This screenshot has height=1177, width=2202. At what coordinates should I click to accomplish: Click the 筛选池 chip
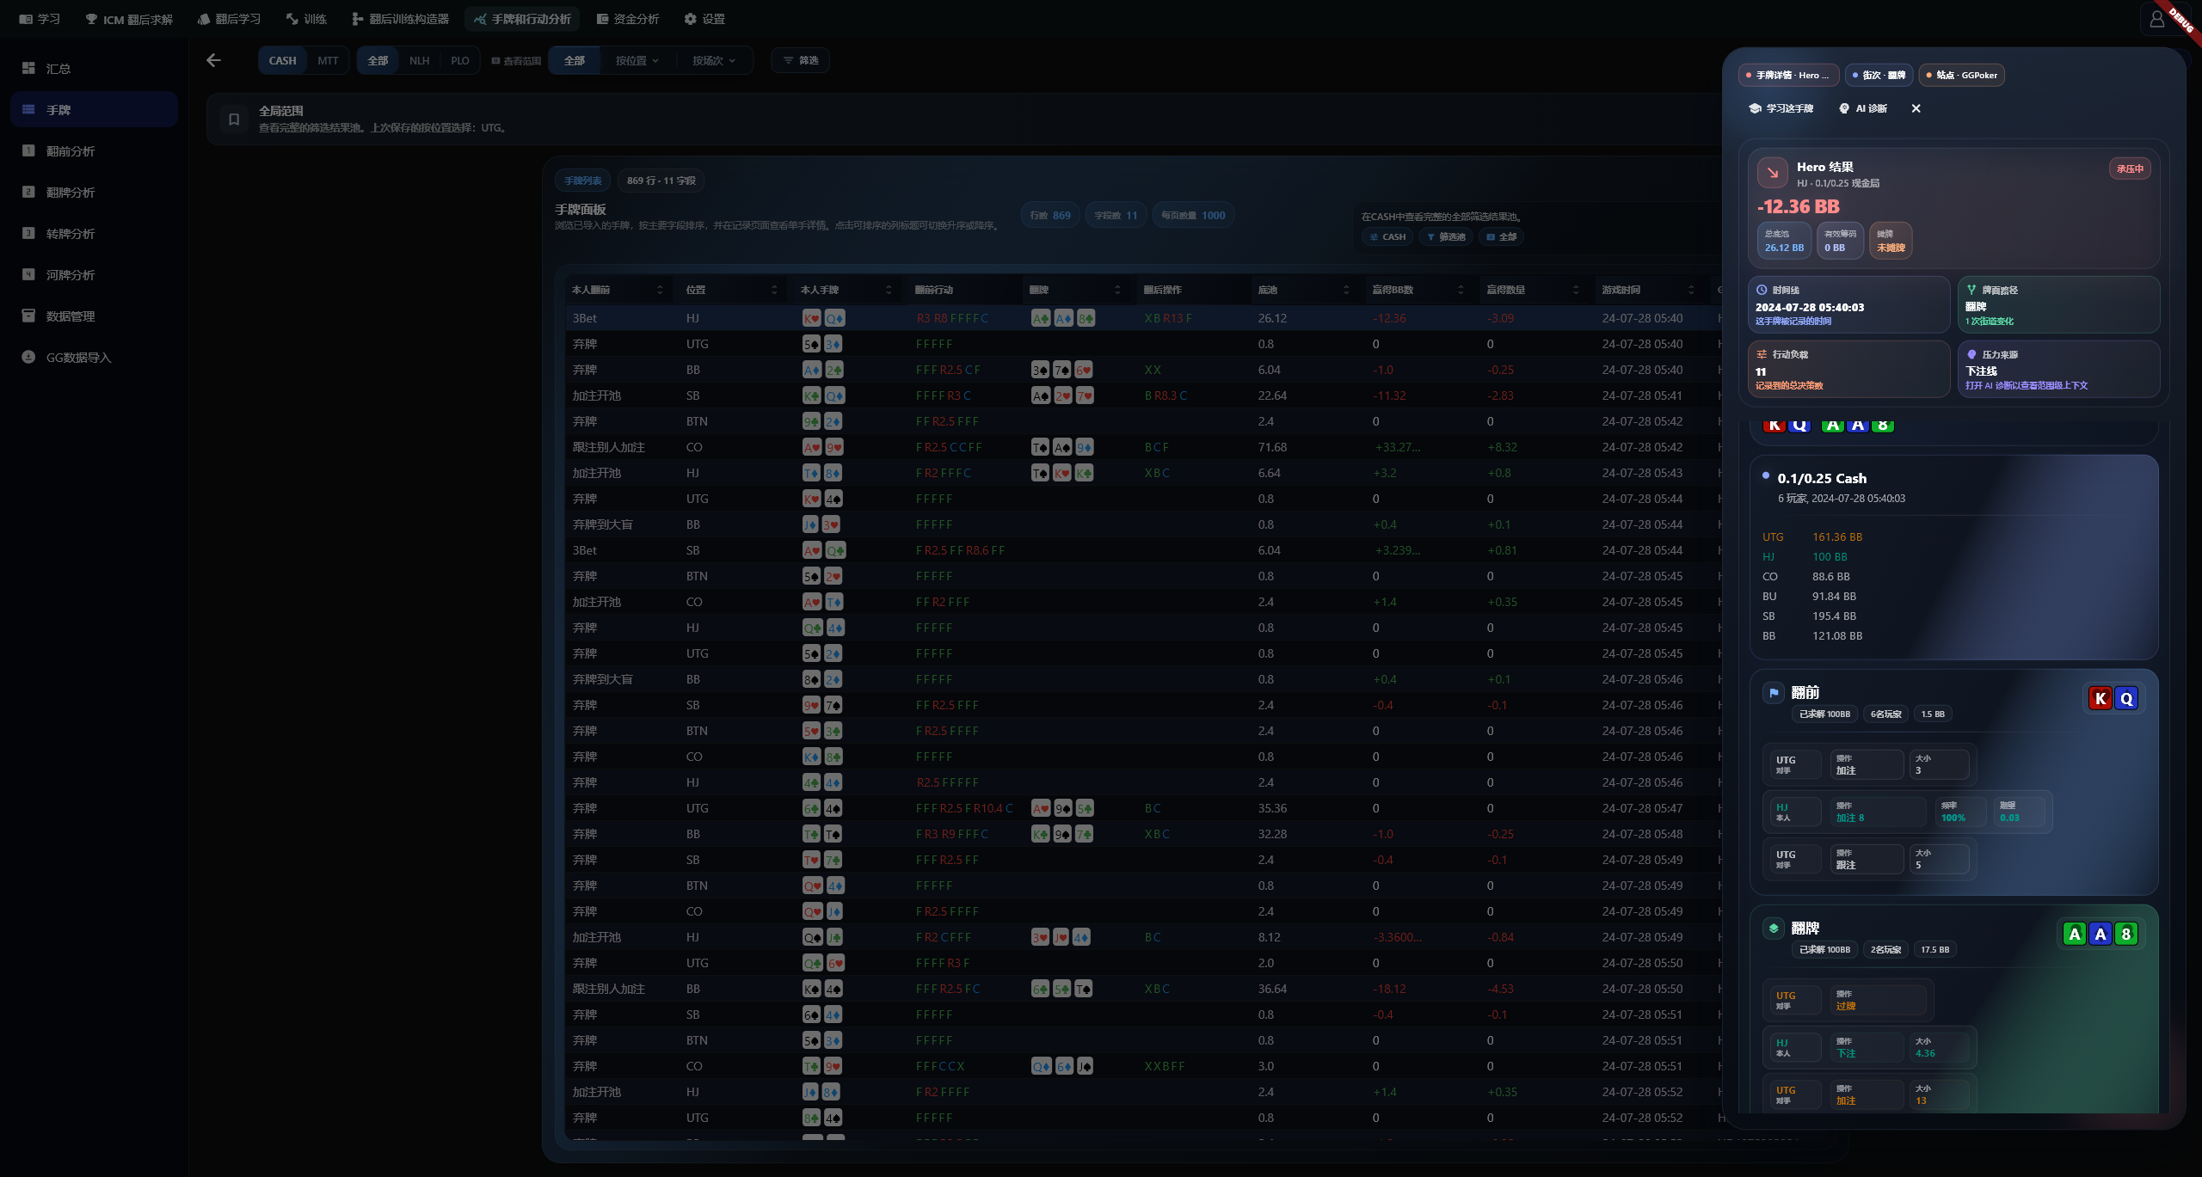pyautogui.click(x=1446, y=236)
